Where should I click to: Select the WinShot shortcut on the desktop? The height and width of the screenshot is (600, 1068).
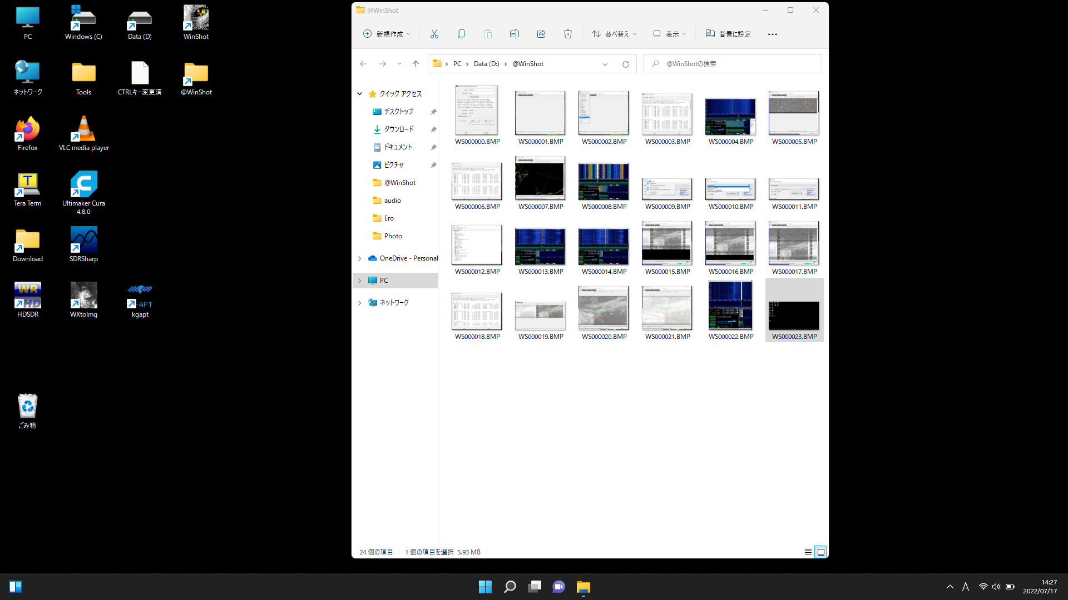tap(196, 22)
